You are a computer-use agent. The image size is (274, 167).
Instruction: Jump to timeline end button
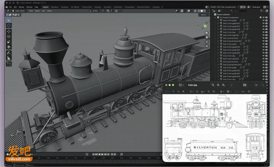click(108, 154)
